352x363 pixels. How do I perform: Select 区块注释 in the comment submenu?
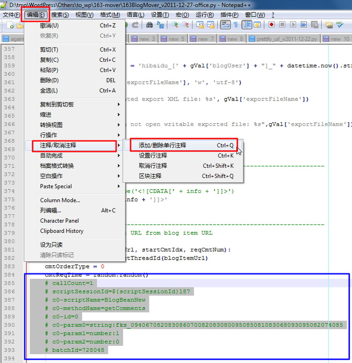click(150, 176)
